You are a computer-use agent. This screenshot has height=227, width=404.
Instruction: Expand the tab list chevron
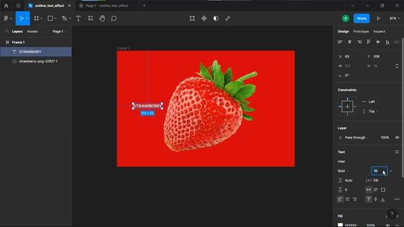tap(352, 6)
